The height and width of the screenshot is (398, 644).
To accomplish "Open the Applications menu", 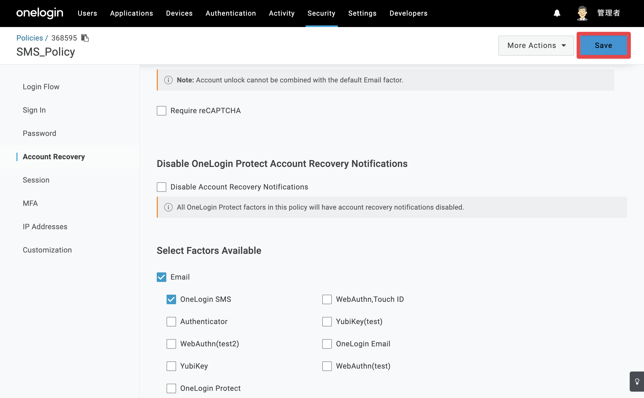I will pos(132,13).
